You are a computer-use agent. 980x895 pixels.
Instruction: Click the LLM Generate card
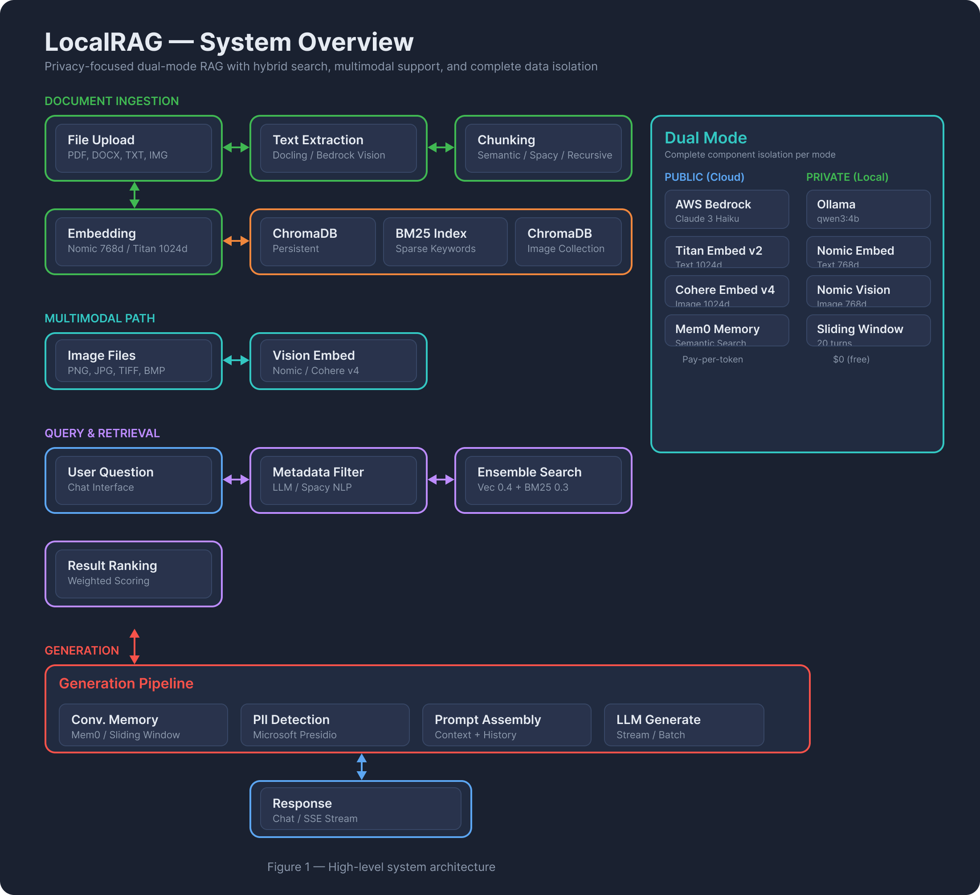point(684,725)
